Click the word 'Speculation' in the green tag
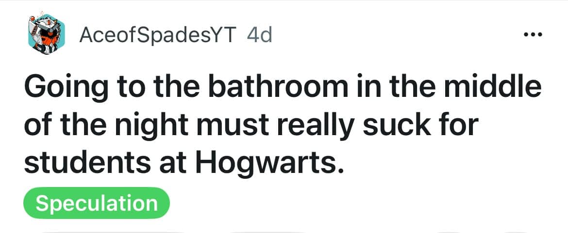This screenshot has height=233, width=568. (96, 203)
